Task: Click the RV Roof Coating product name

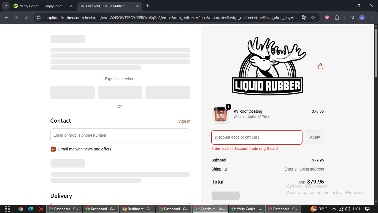Action: pyautogui.click(x=248, y=111)
